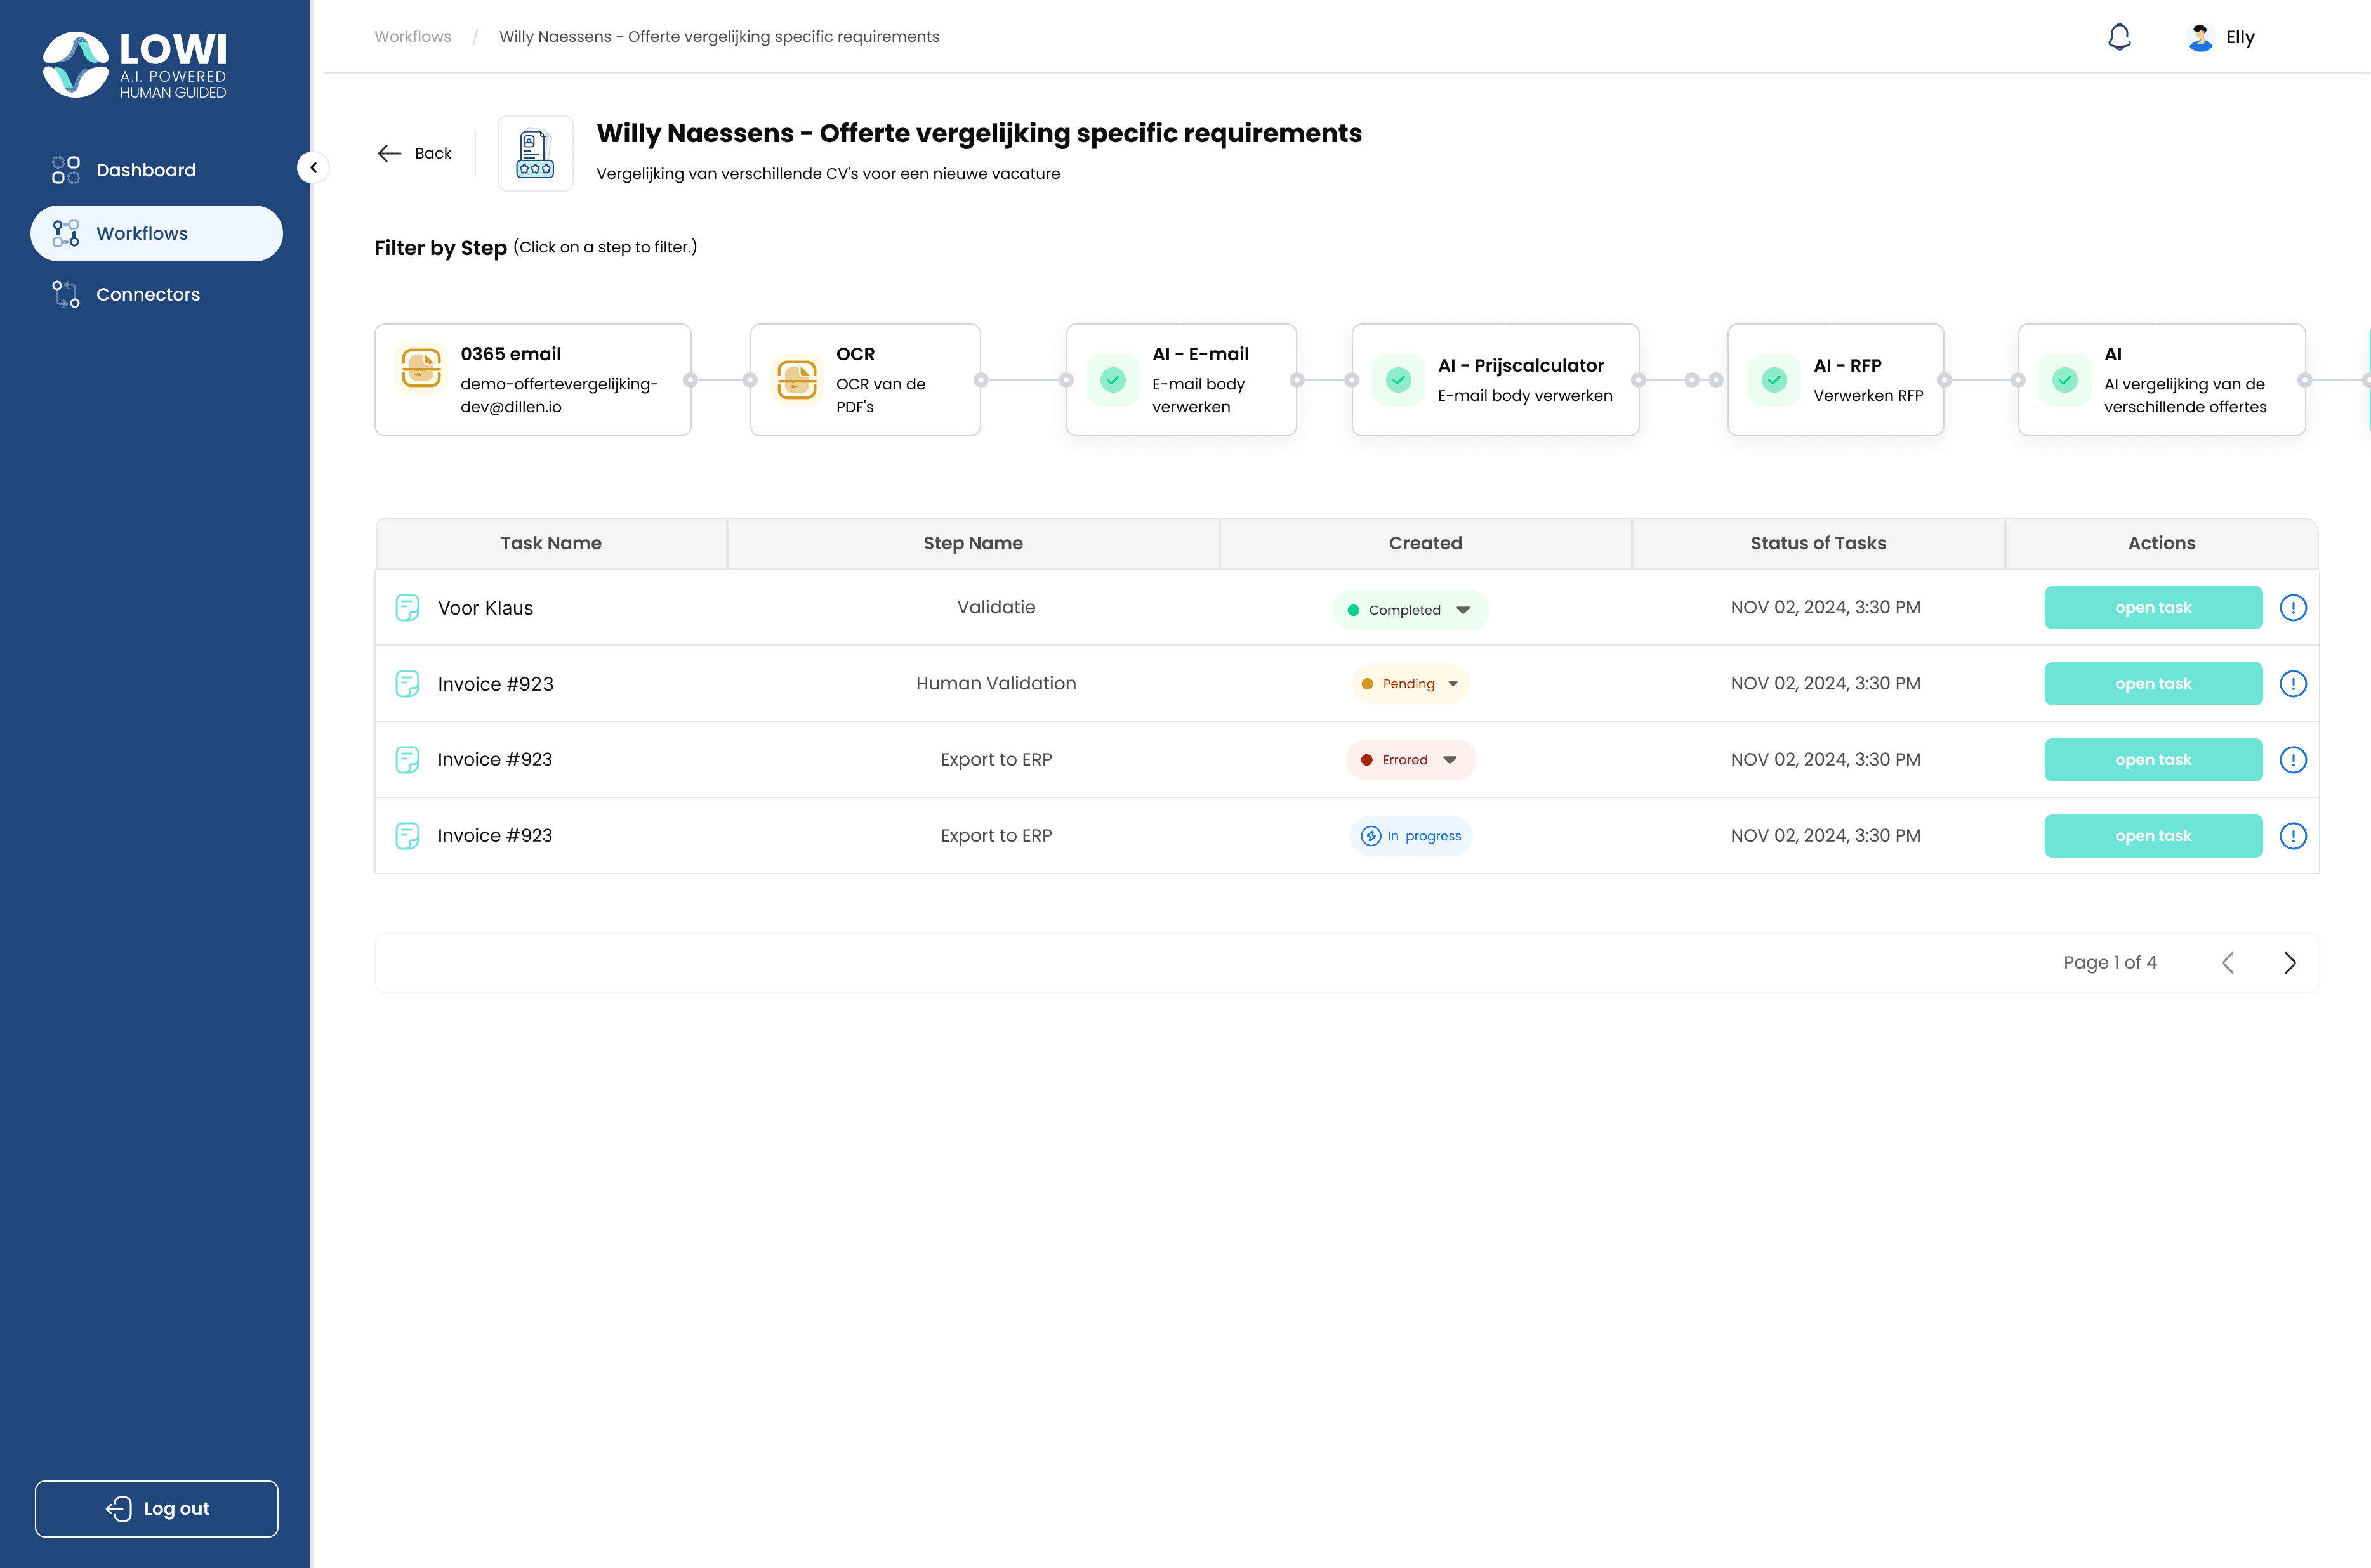The image size is (2371, 1568).
Task: Click info icon on the Errored task row
Action: pyautogui.click(x=2292, y=760)
